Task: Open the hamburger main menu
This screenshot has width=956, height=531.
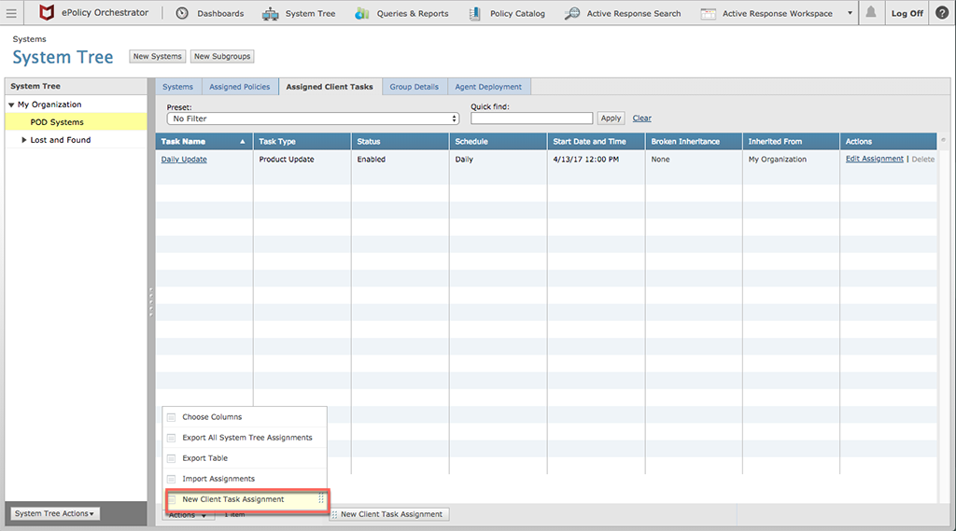Action: (11, 13)
